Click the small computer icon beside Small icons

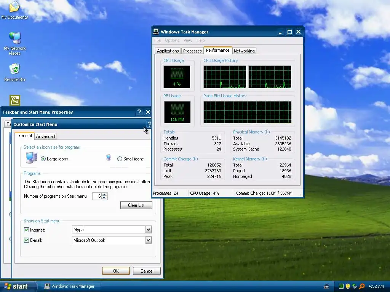pos(109,157)
